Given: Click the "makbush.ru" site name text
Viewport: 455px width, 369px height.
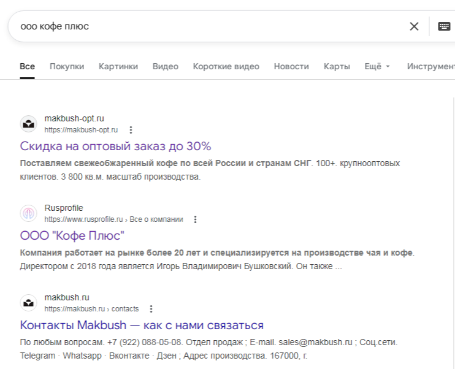Looking at the screenshot, I should point(67,298).
